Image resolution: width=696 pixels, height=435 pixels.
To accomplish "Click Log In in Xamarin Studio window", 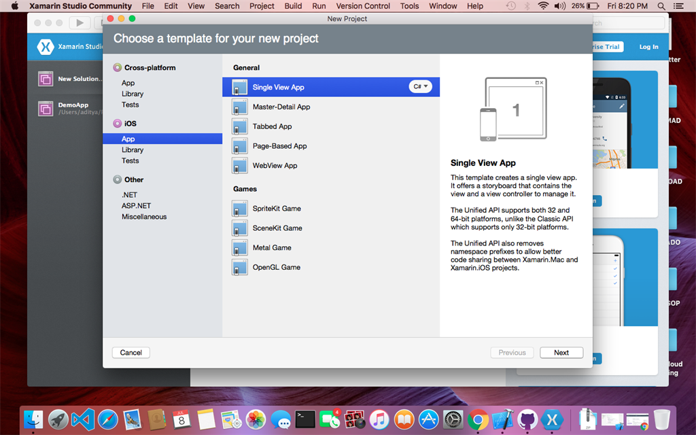I will pyautogui.click(x=648, y=47).
